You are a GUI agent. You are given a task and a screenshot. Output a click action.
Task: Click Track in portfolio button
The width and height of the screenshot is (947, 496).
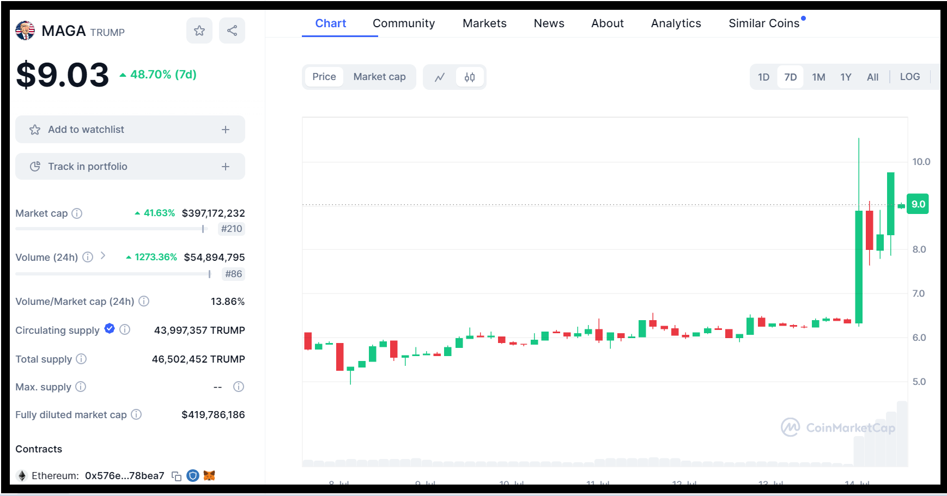130,167
